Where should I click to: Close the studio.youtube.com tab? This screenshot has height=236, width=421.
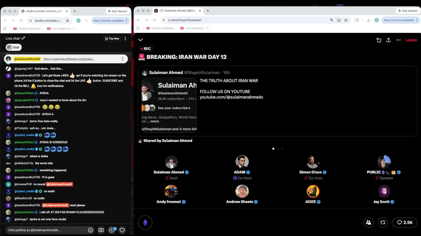[67, 11]
